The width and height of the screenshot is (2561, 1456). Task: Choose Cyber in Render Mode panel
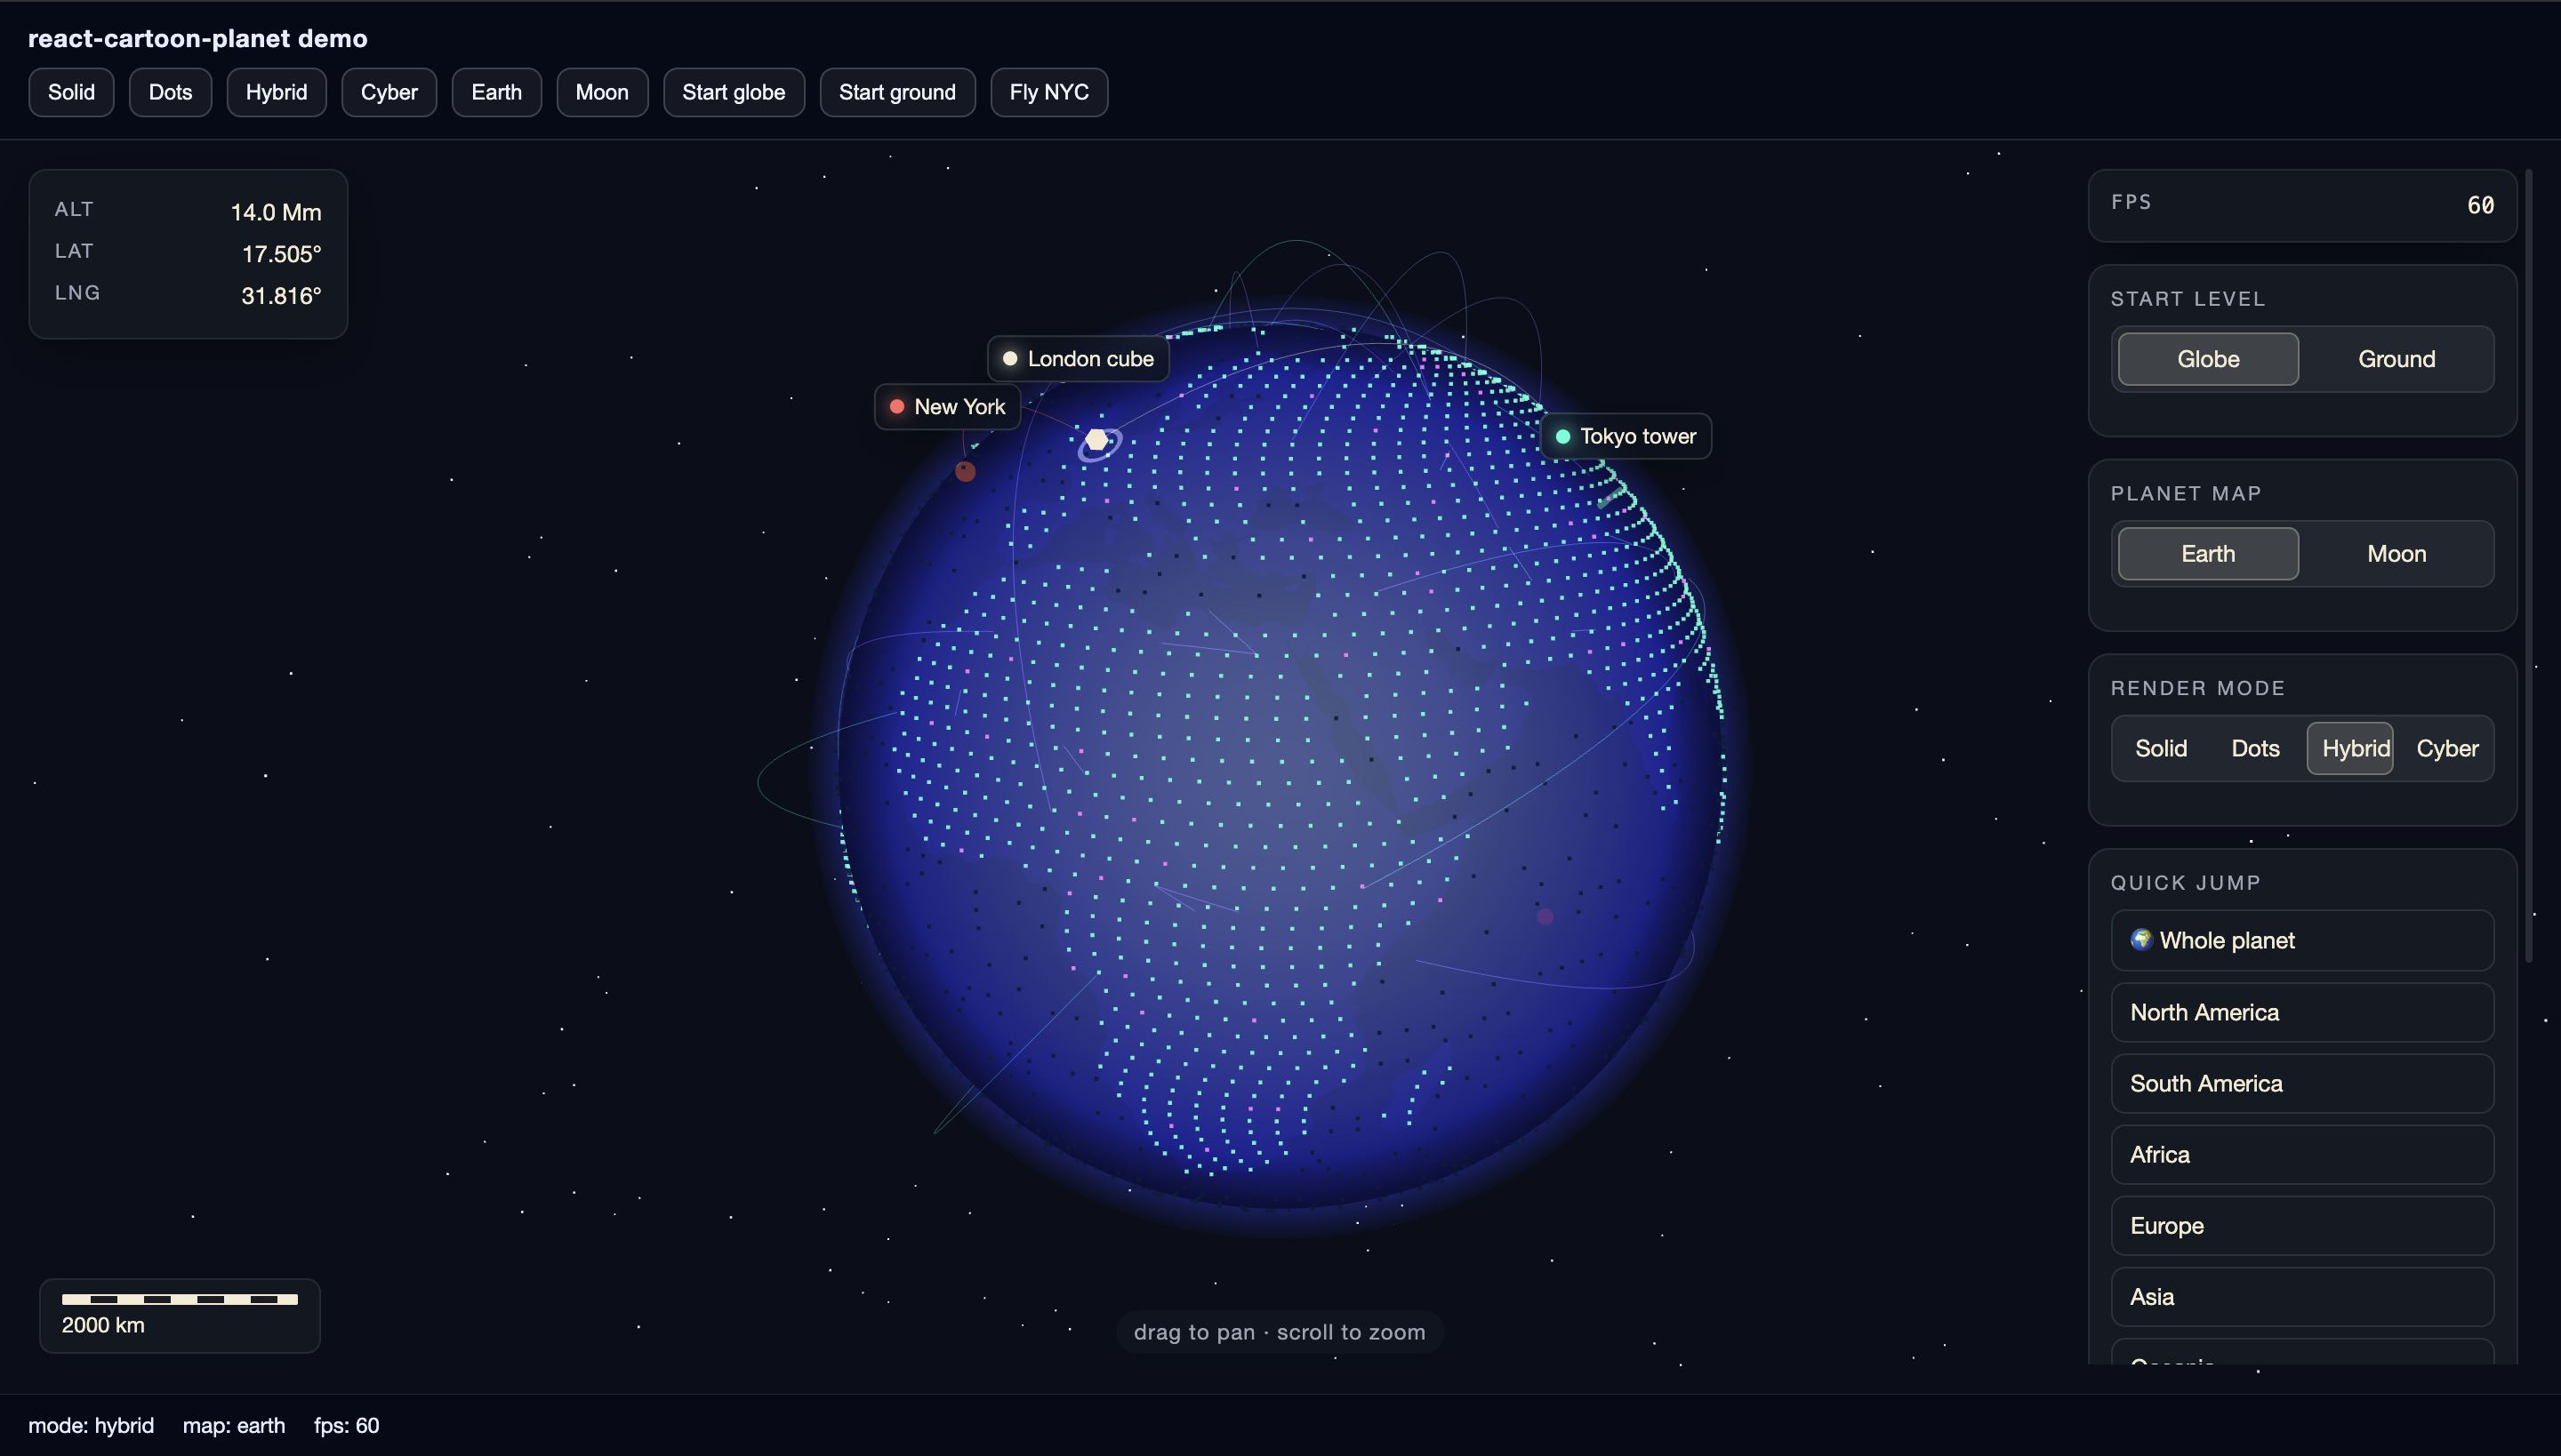coord(2447,748)
